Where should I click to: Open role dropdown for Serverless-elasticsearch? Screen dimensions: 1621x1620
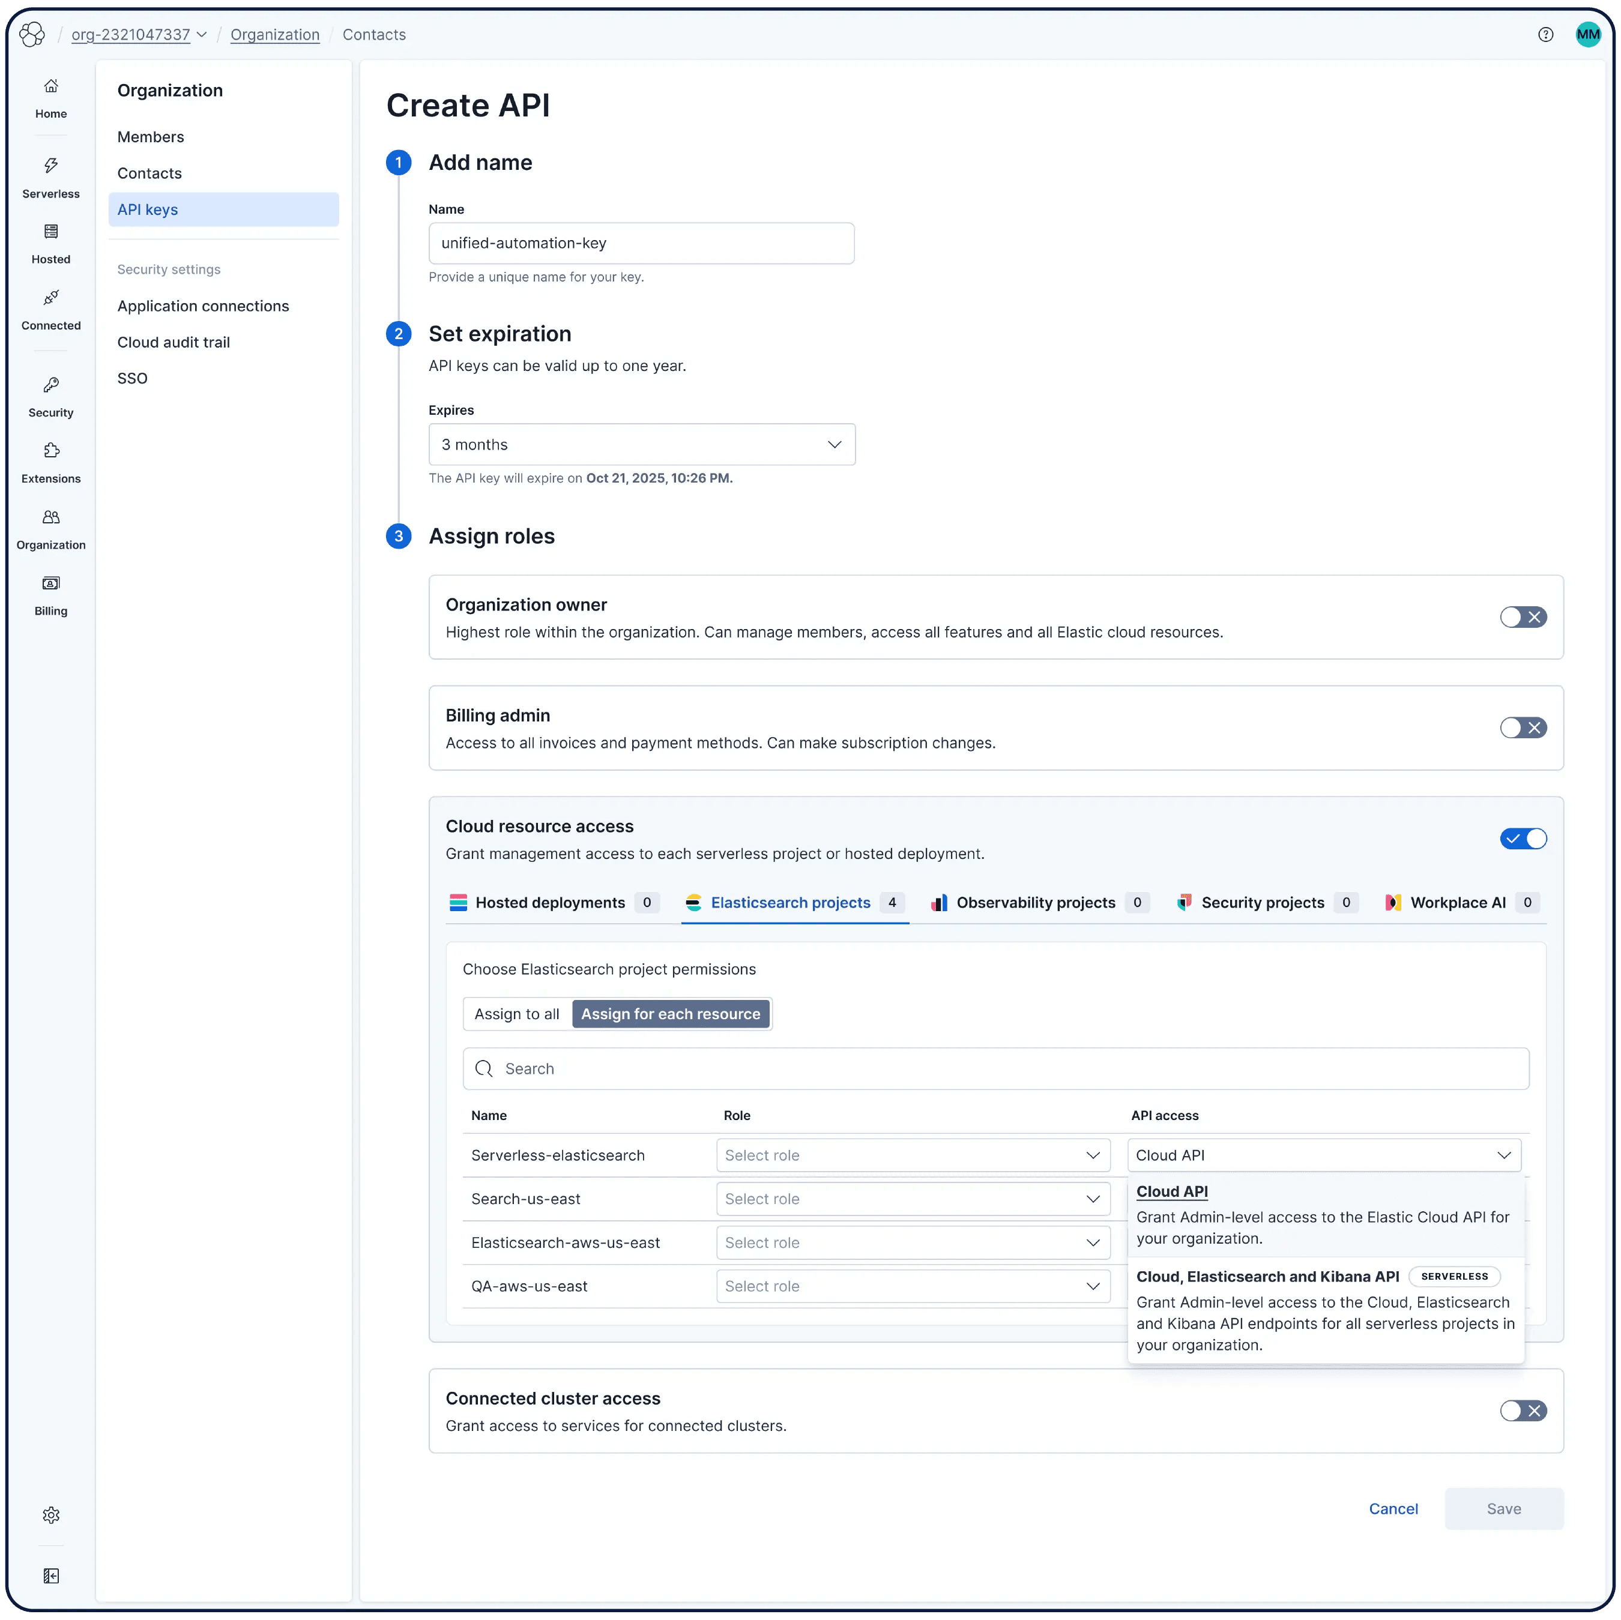click(x=913, y=1155)
